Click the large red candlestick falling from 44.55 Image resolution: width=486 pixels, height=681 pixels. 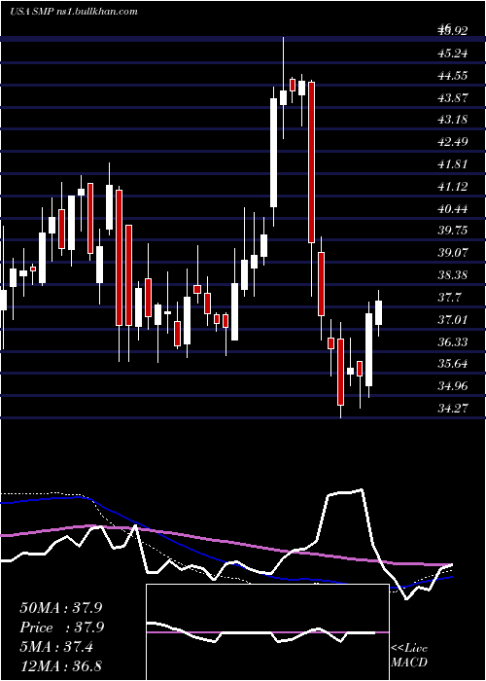(311, 162)
